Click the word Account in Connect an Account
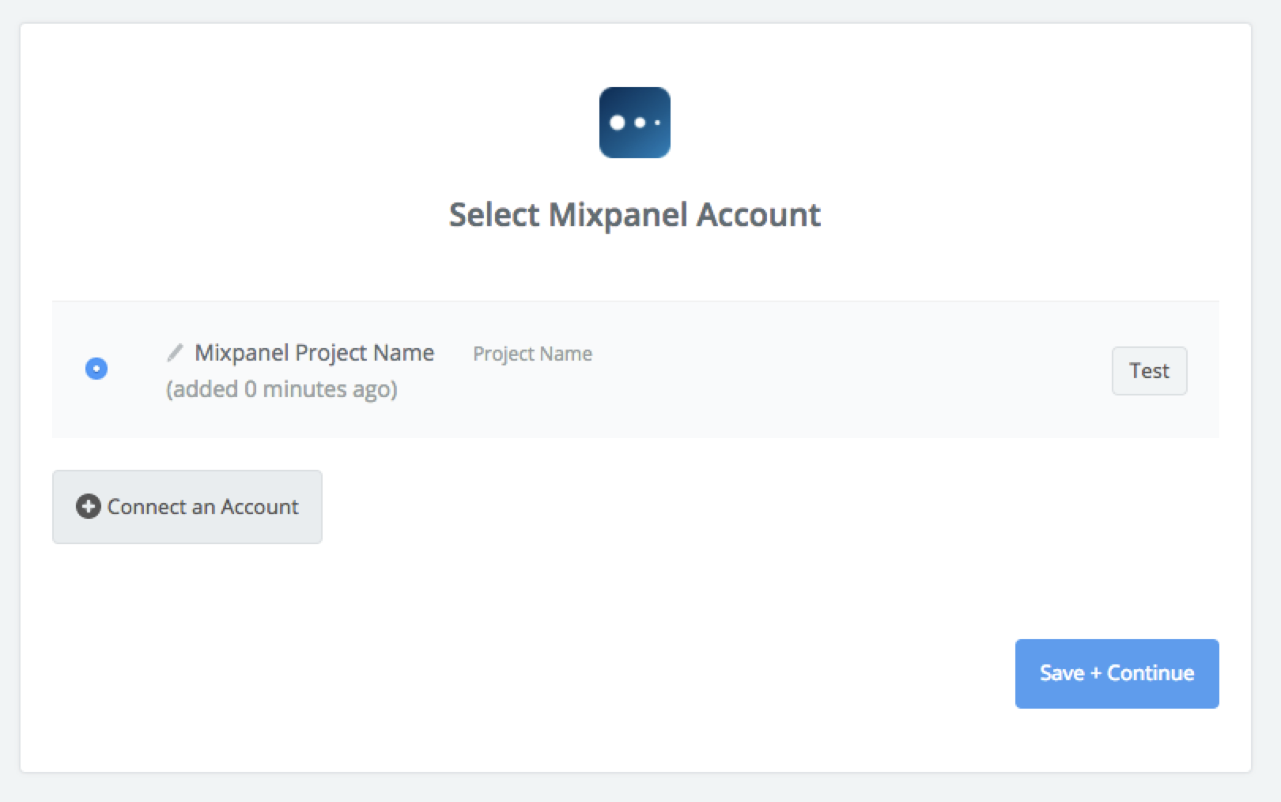 pos(259,507)
